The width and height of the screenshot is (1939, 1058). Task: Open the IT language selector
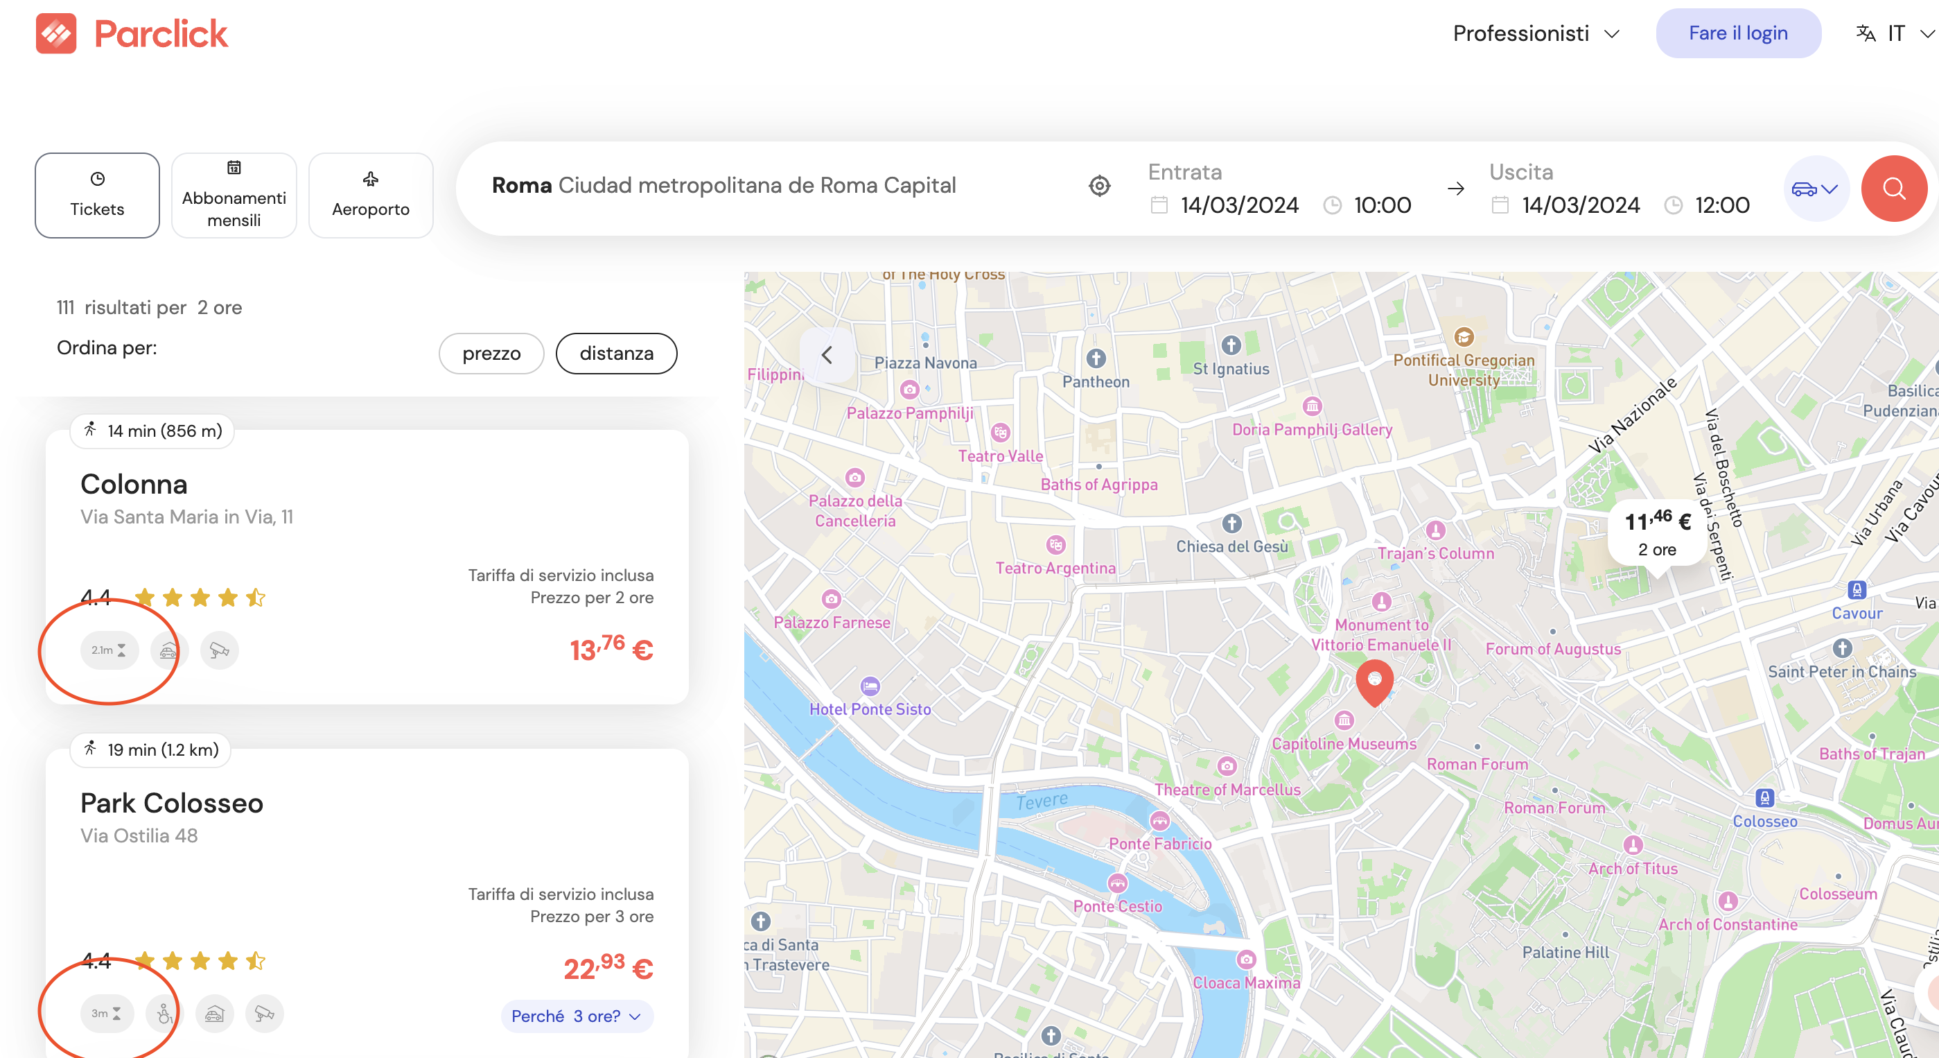point(1895,33)
